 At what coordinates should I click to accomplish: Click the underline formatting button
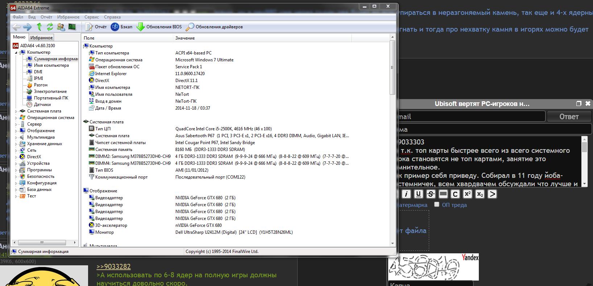point(419,194)
